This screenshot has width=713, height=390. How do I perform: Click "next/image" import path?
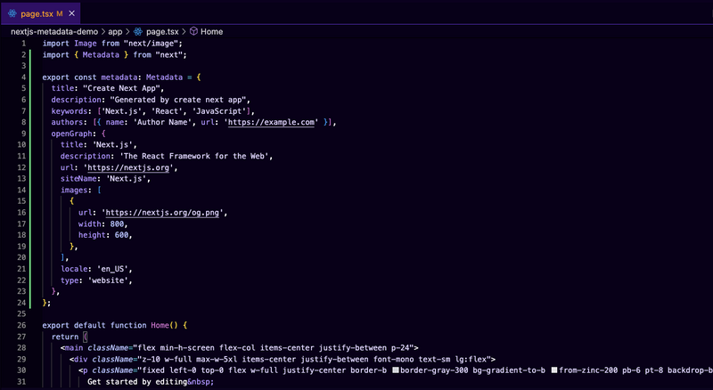point(151,43)
